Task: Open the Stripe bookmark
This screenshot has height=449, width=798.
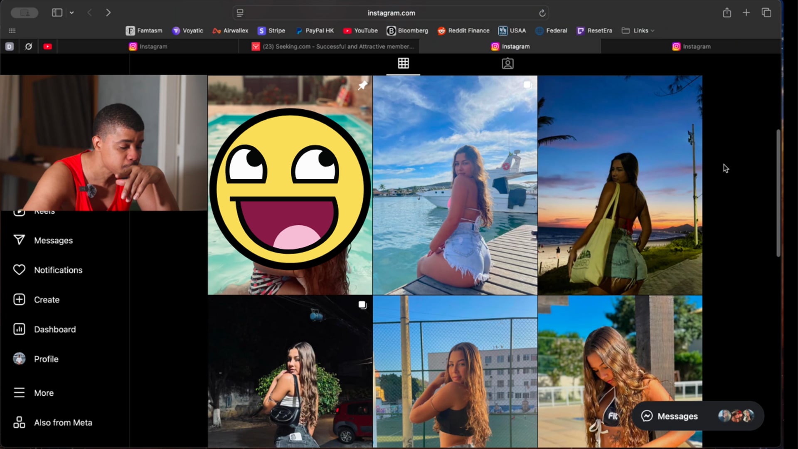Action: coord(271,30)
